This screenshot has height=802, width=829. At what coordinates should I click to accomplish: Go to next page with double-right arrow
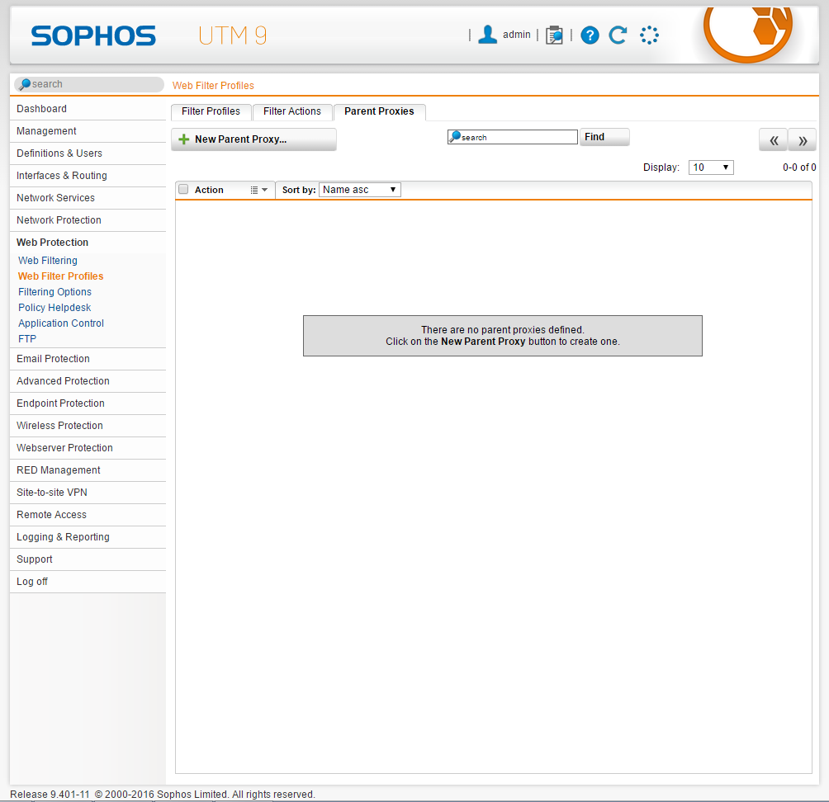pyautogui.click(x=803, y=140)
